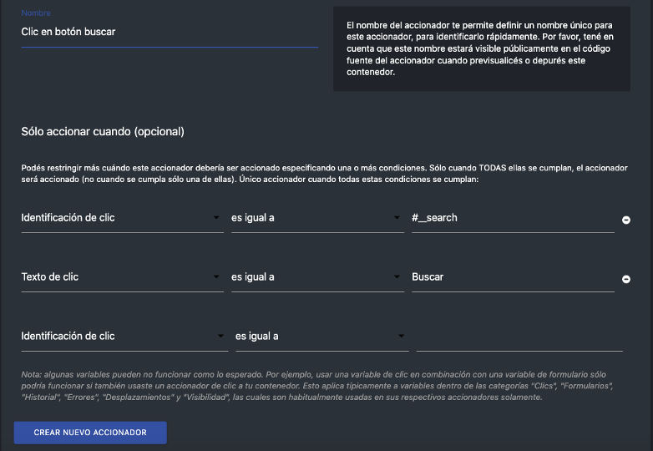
Task: Click the note starting 'Nota: algunas variables'
Action: click(317, 386)
